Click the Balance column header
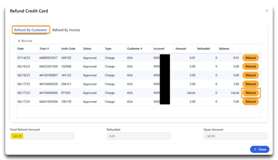 [x=224, y=48]
